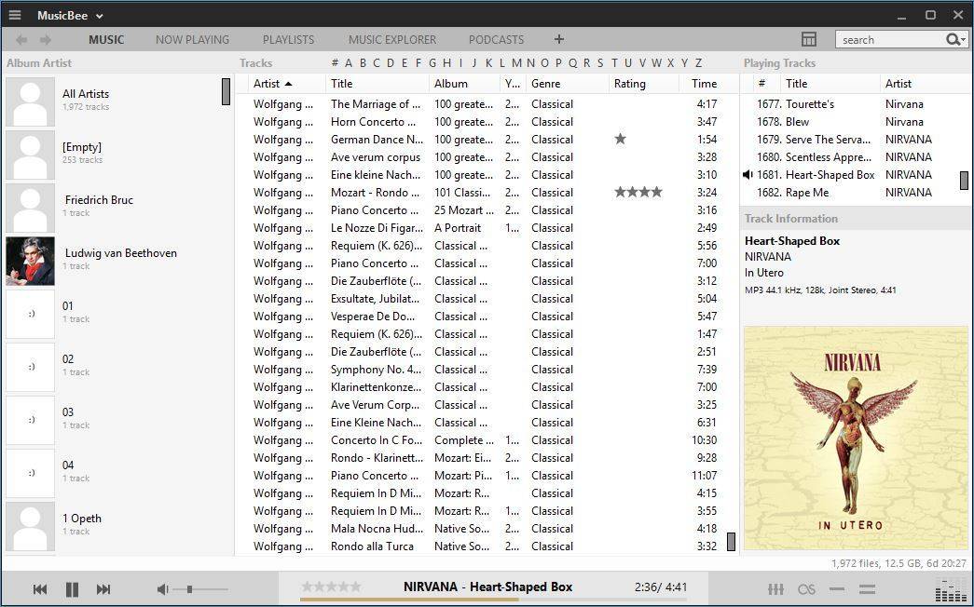
Task: Sort by the Title column in Tracks
Action: (x=377, y=83)
